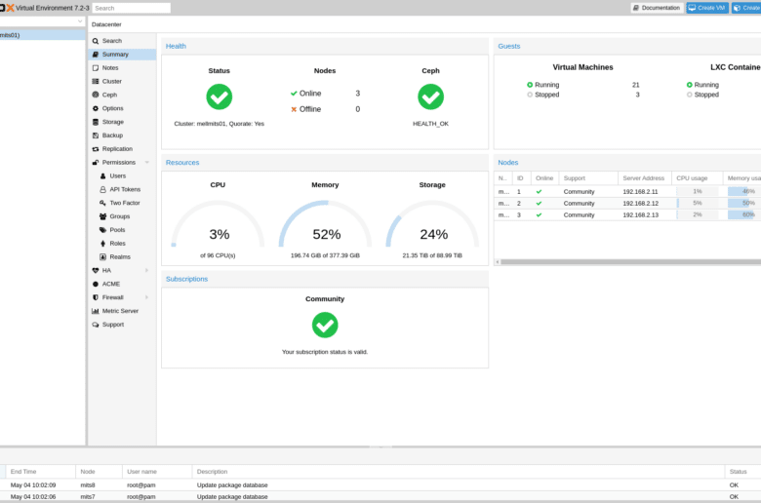This screenshot has width=761, height=503.
Task: Click the log panel splitter collapse handle
Action: (x=380, y=446)
